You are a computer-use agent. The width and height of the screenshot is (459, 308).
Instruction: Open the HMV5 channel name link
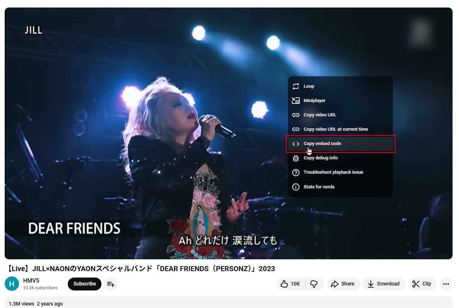point(31,280)
